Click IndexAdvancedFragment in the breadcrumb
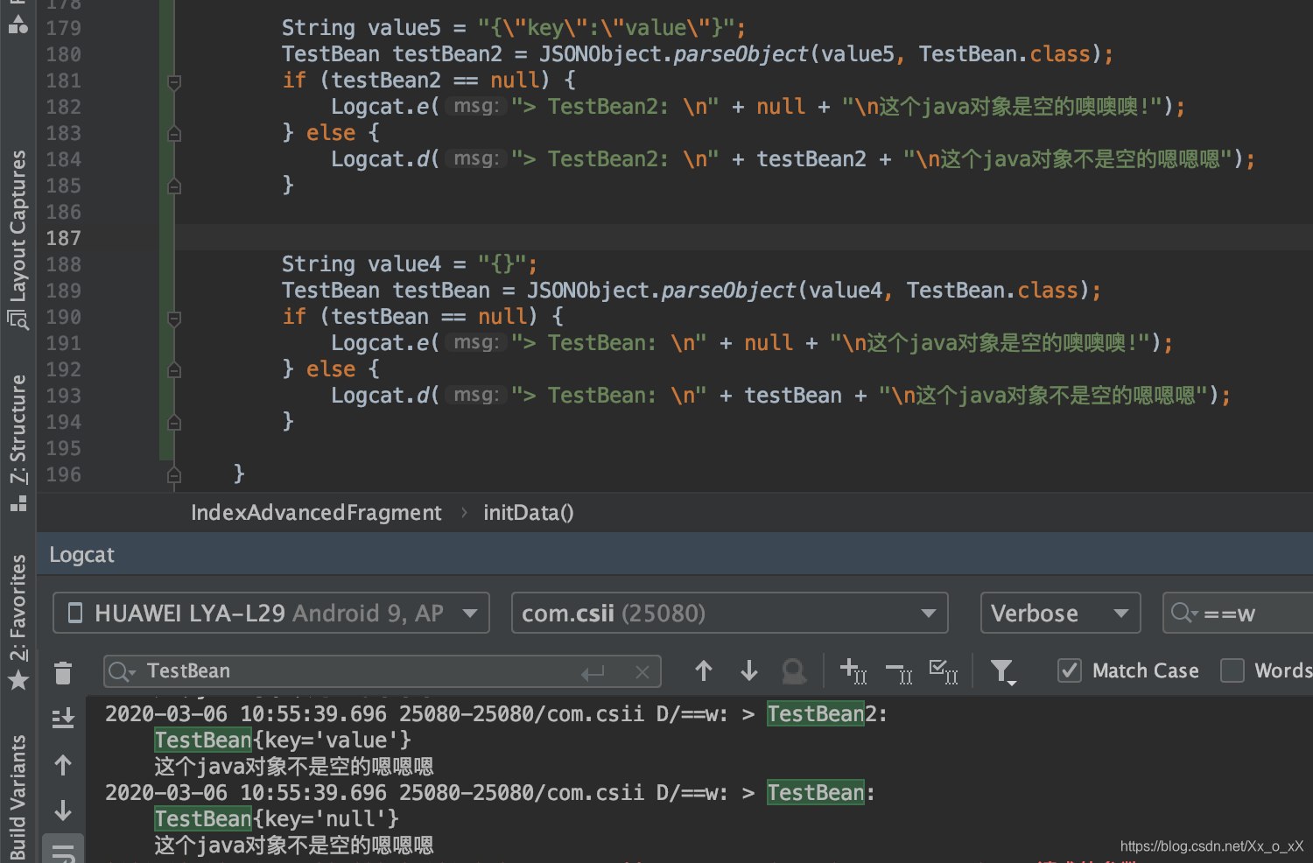 pos(316,513)
